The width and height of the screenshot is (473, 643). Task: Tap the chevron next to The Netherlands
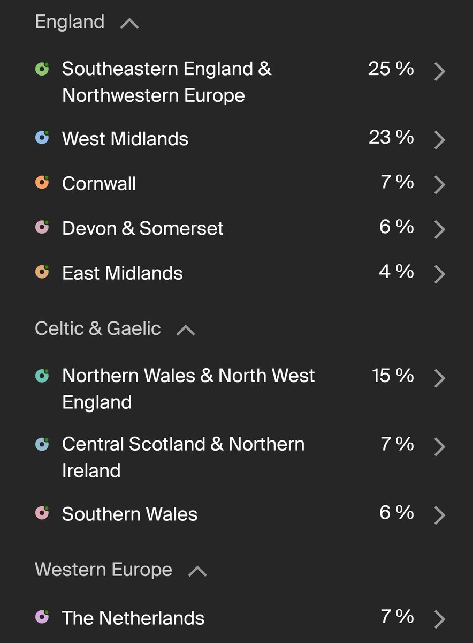tap(439, 619)
